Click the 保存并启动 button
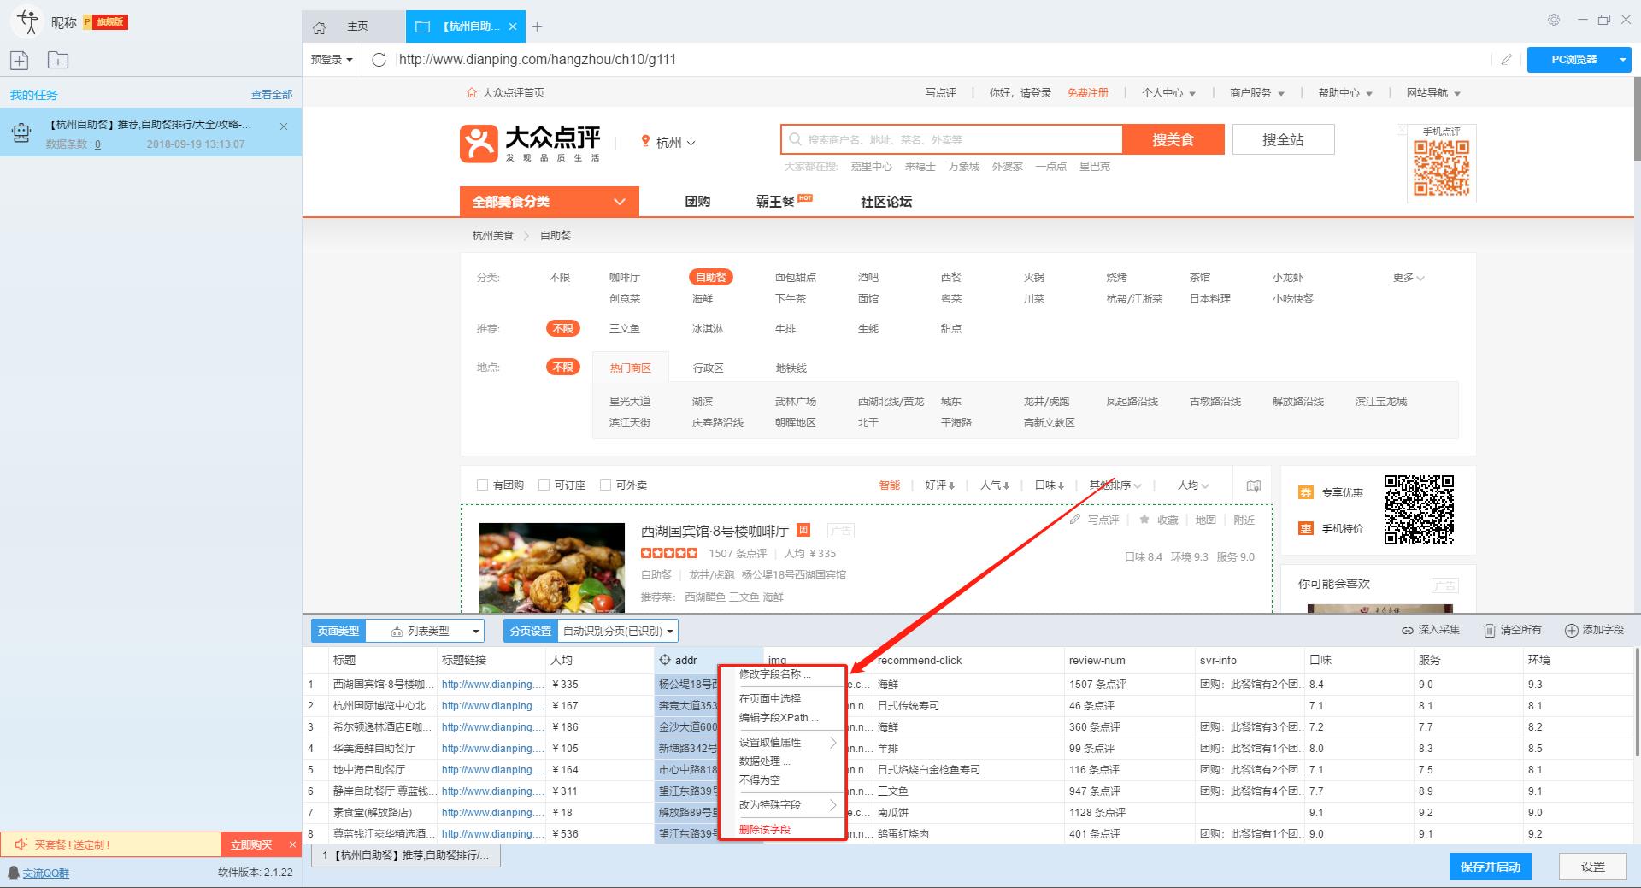Image resolution: width=1641 pixels, height=888 pixels. (1490, 867)
